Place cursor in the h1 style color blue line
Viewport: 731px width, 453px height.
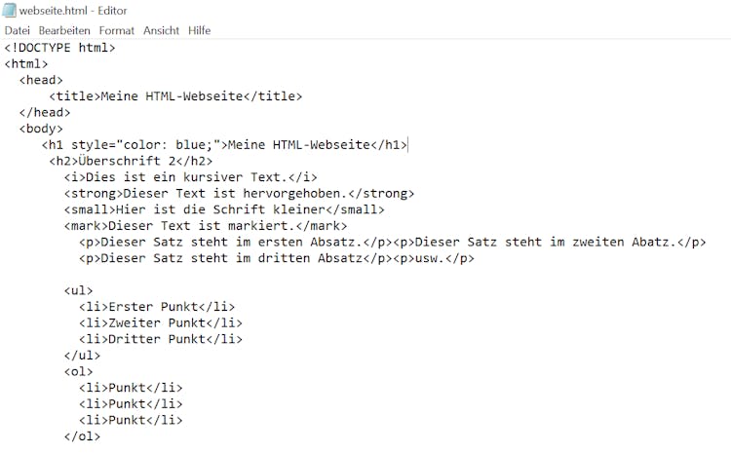tap(224, 145)
